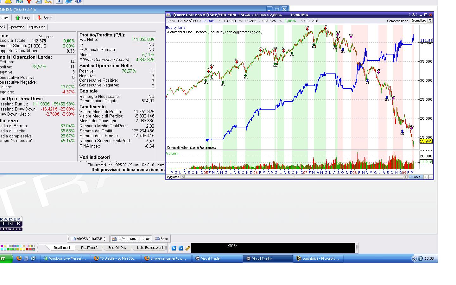Open 'contabilità - Microsoft...' taskbar button
Image resolution: width=456 pixels, height=285 pixels.
319,258
